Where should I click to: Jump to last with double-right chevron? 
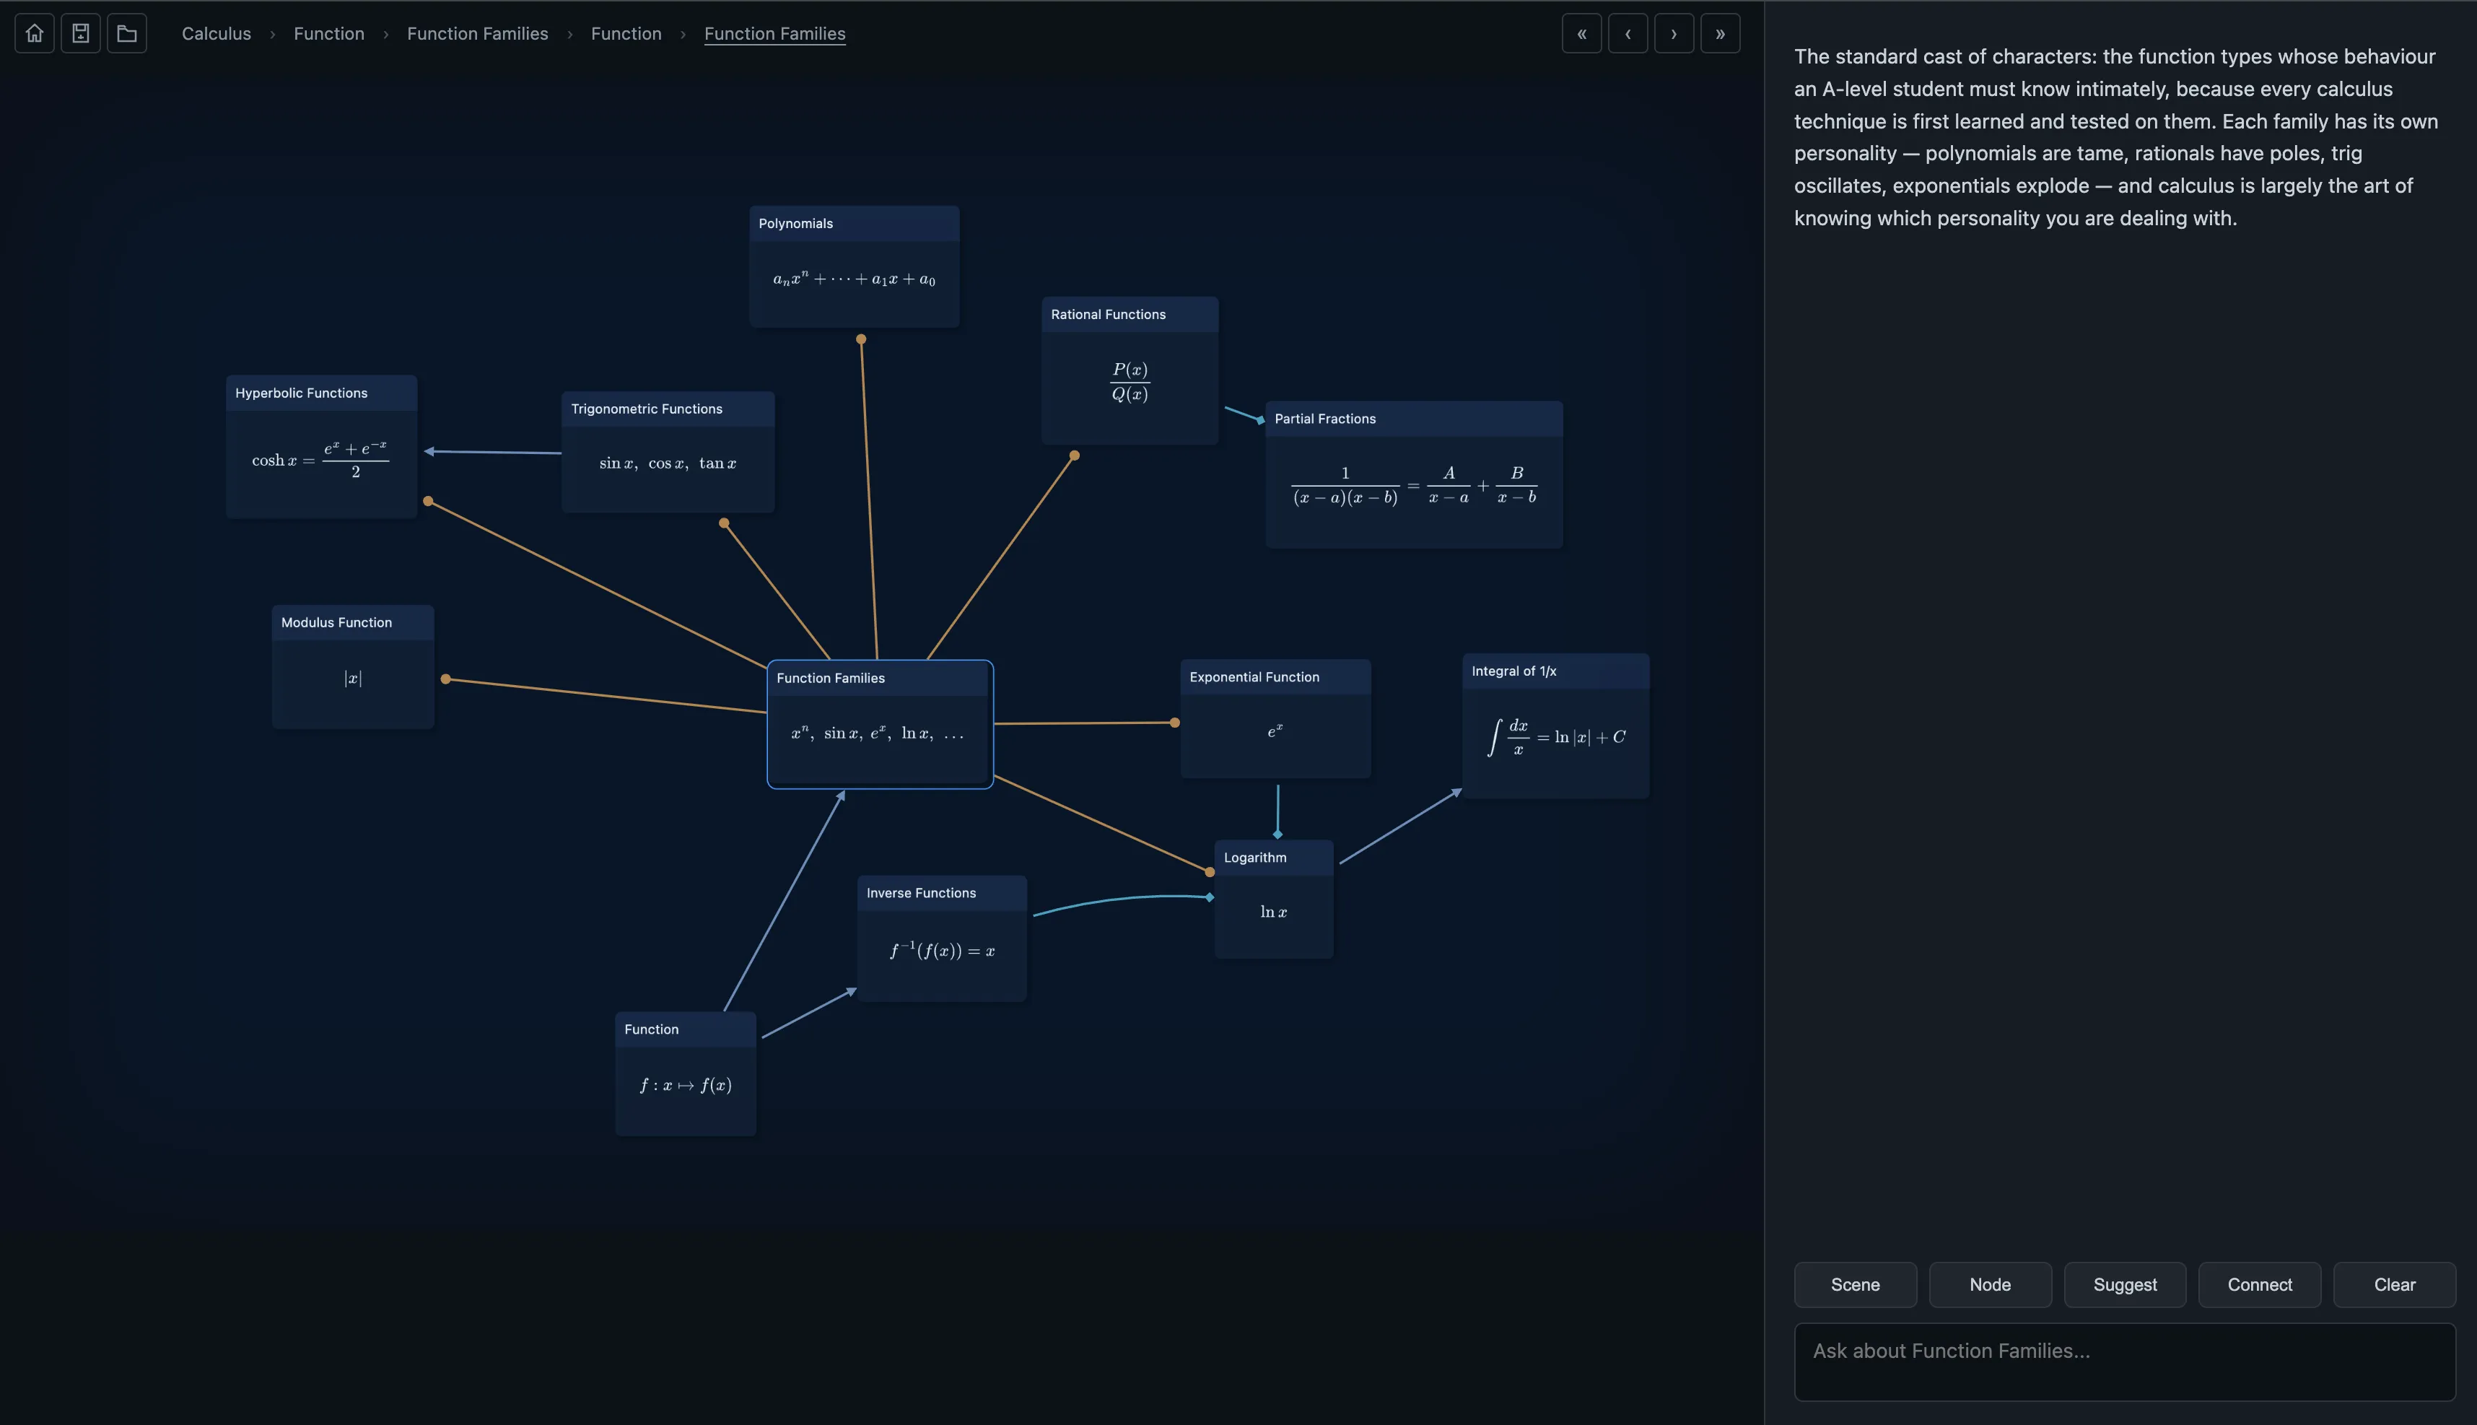[x=1719, y=33]
